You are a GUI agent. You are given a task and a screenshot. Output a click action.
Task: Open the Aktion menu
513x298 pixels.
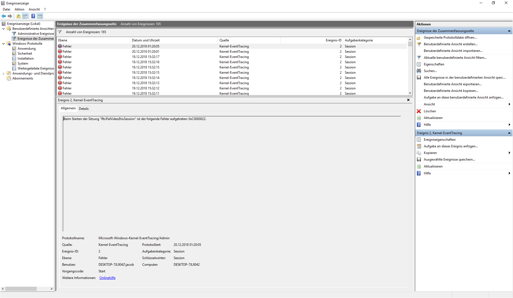pos(19,9)
